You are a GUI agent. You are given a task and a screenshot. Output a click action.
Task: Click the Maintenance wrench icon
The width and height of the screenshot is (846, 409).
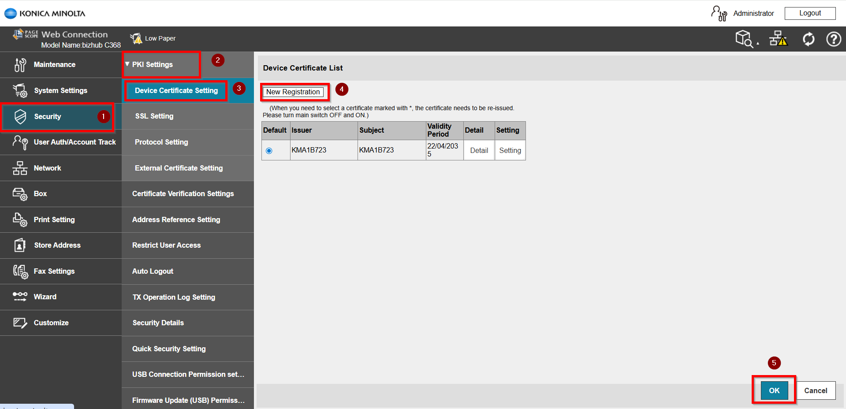(x=20, y=65)
